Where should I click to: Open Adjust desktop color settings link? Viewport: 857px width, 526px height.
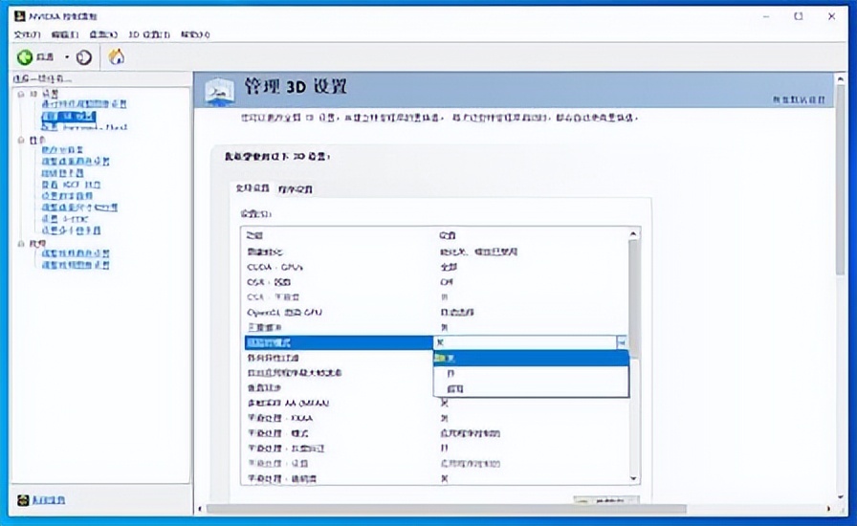[x=76, y=162]
